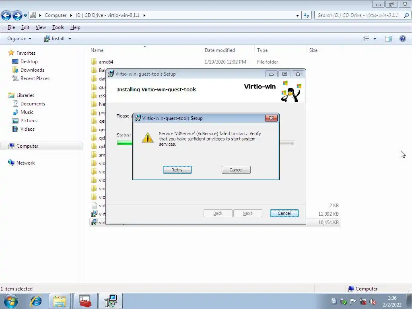This screenshot has width=412, height=309.
Task: Open Windows Explorer taskbar icon
Action: tap(60, 301)
